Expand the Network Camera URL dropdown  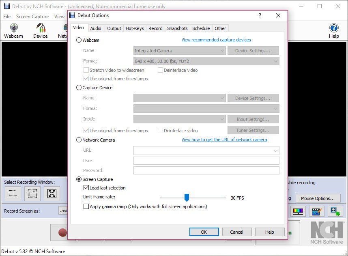click(276, 151)
